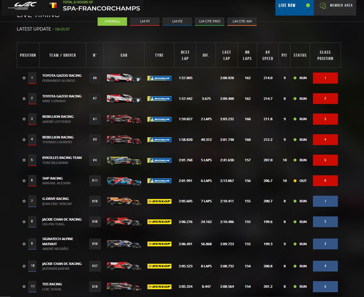Image resolution: width=364 pixels, height=297 pixels.
Task: Star the SMP Racing Mikhail Aleshin row
Action: 24,181
